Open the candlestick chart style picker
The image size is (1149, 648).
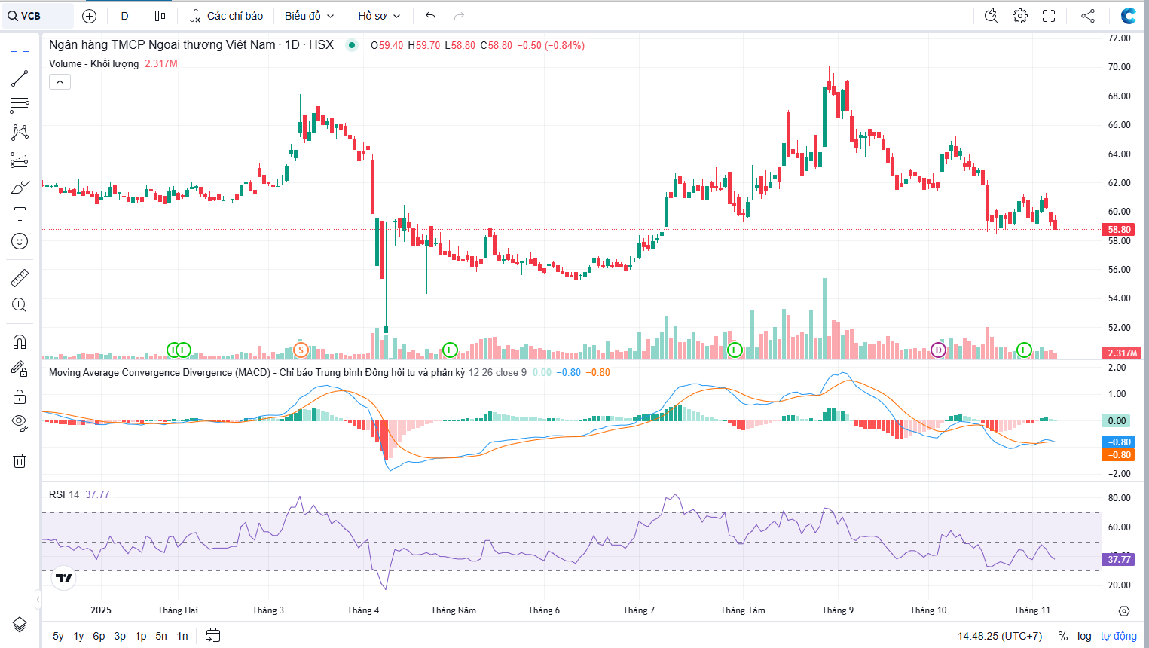[160, 16]
